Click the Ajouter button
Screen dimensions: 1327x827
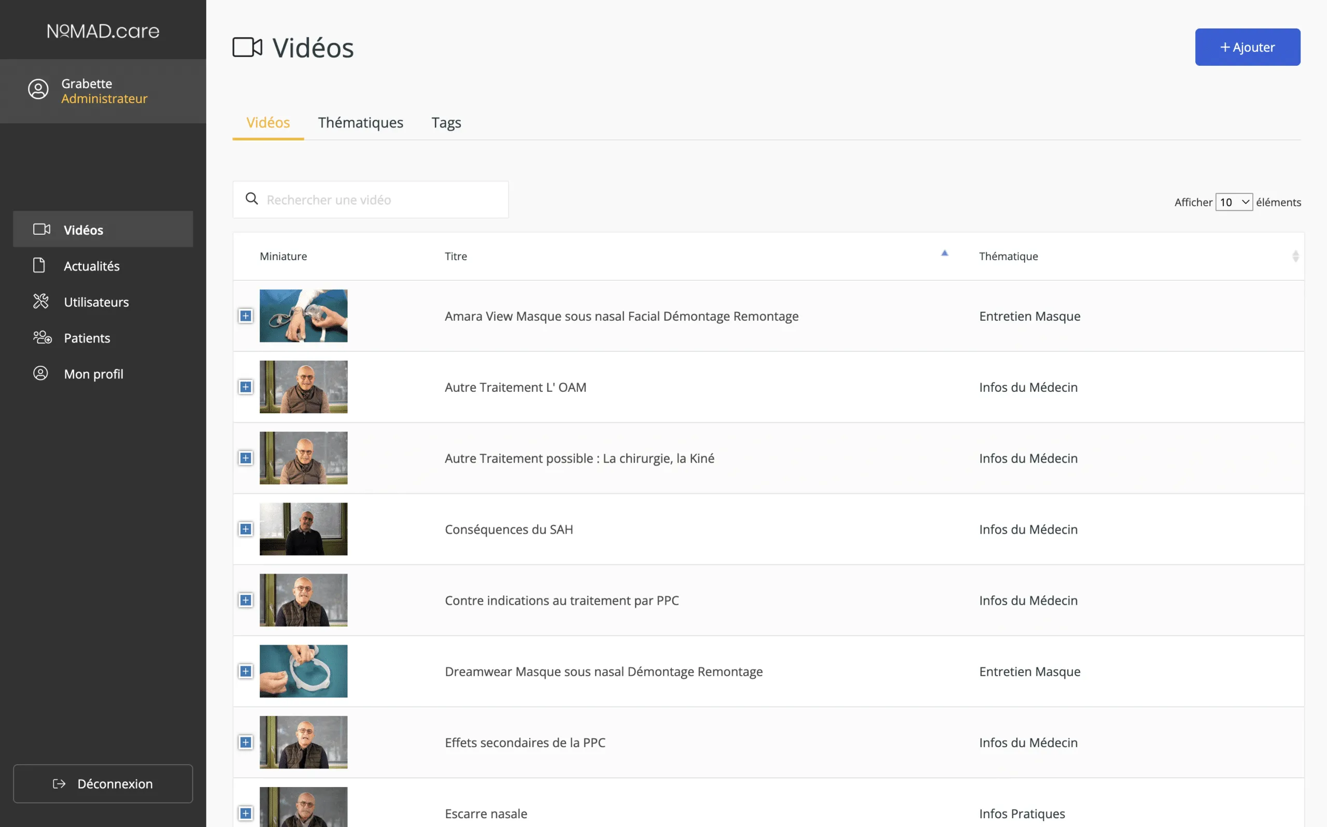[x=1247, y=47]
